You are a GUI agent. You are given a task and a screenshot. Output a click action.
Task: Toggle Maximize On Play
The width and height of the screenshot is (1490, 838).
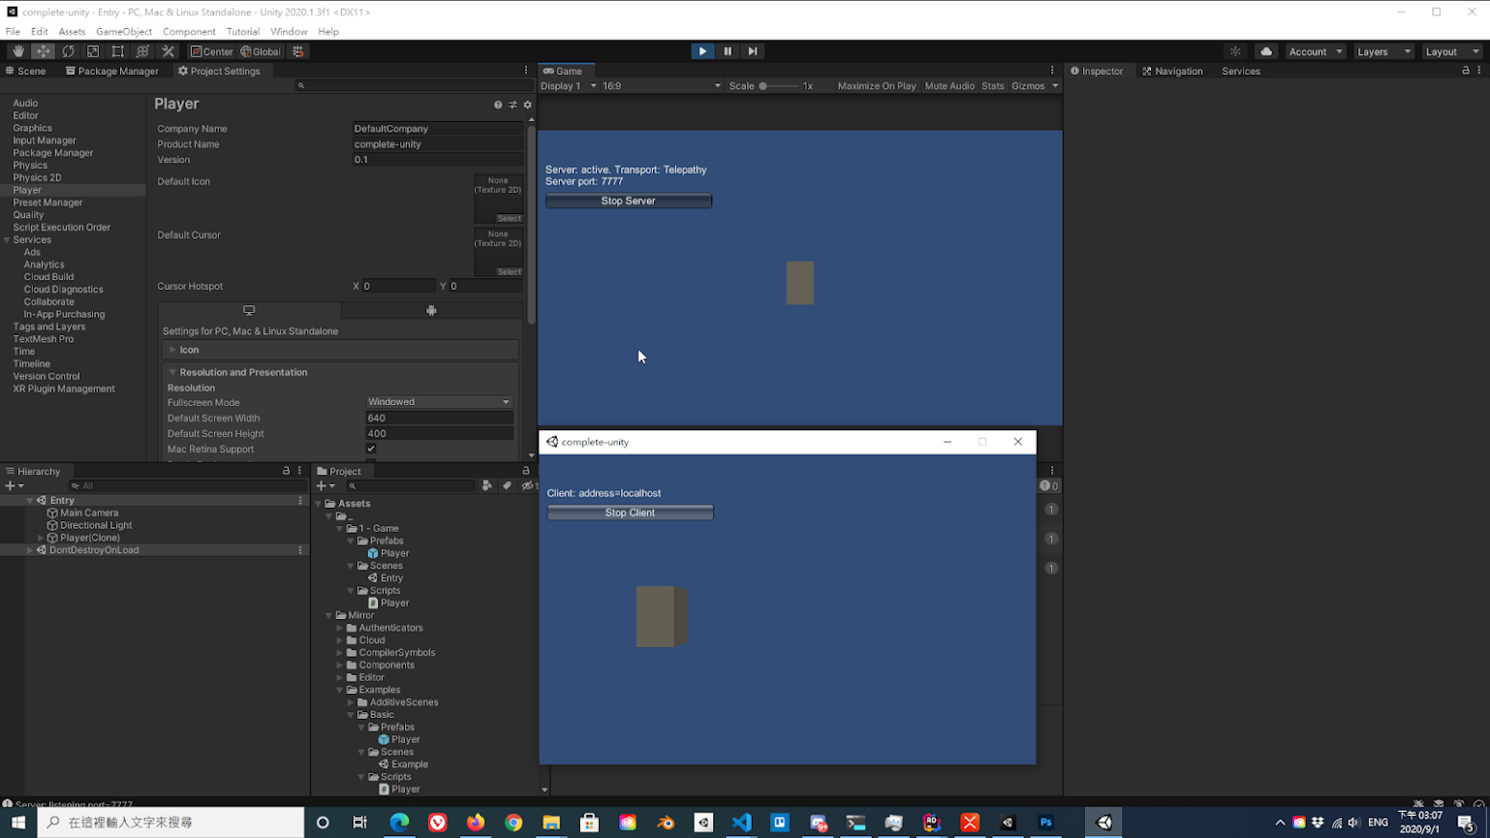point(877,86)
